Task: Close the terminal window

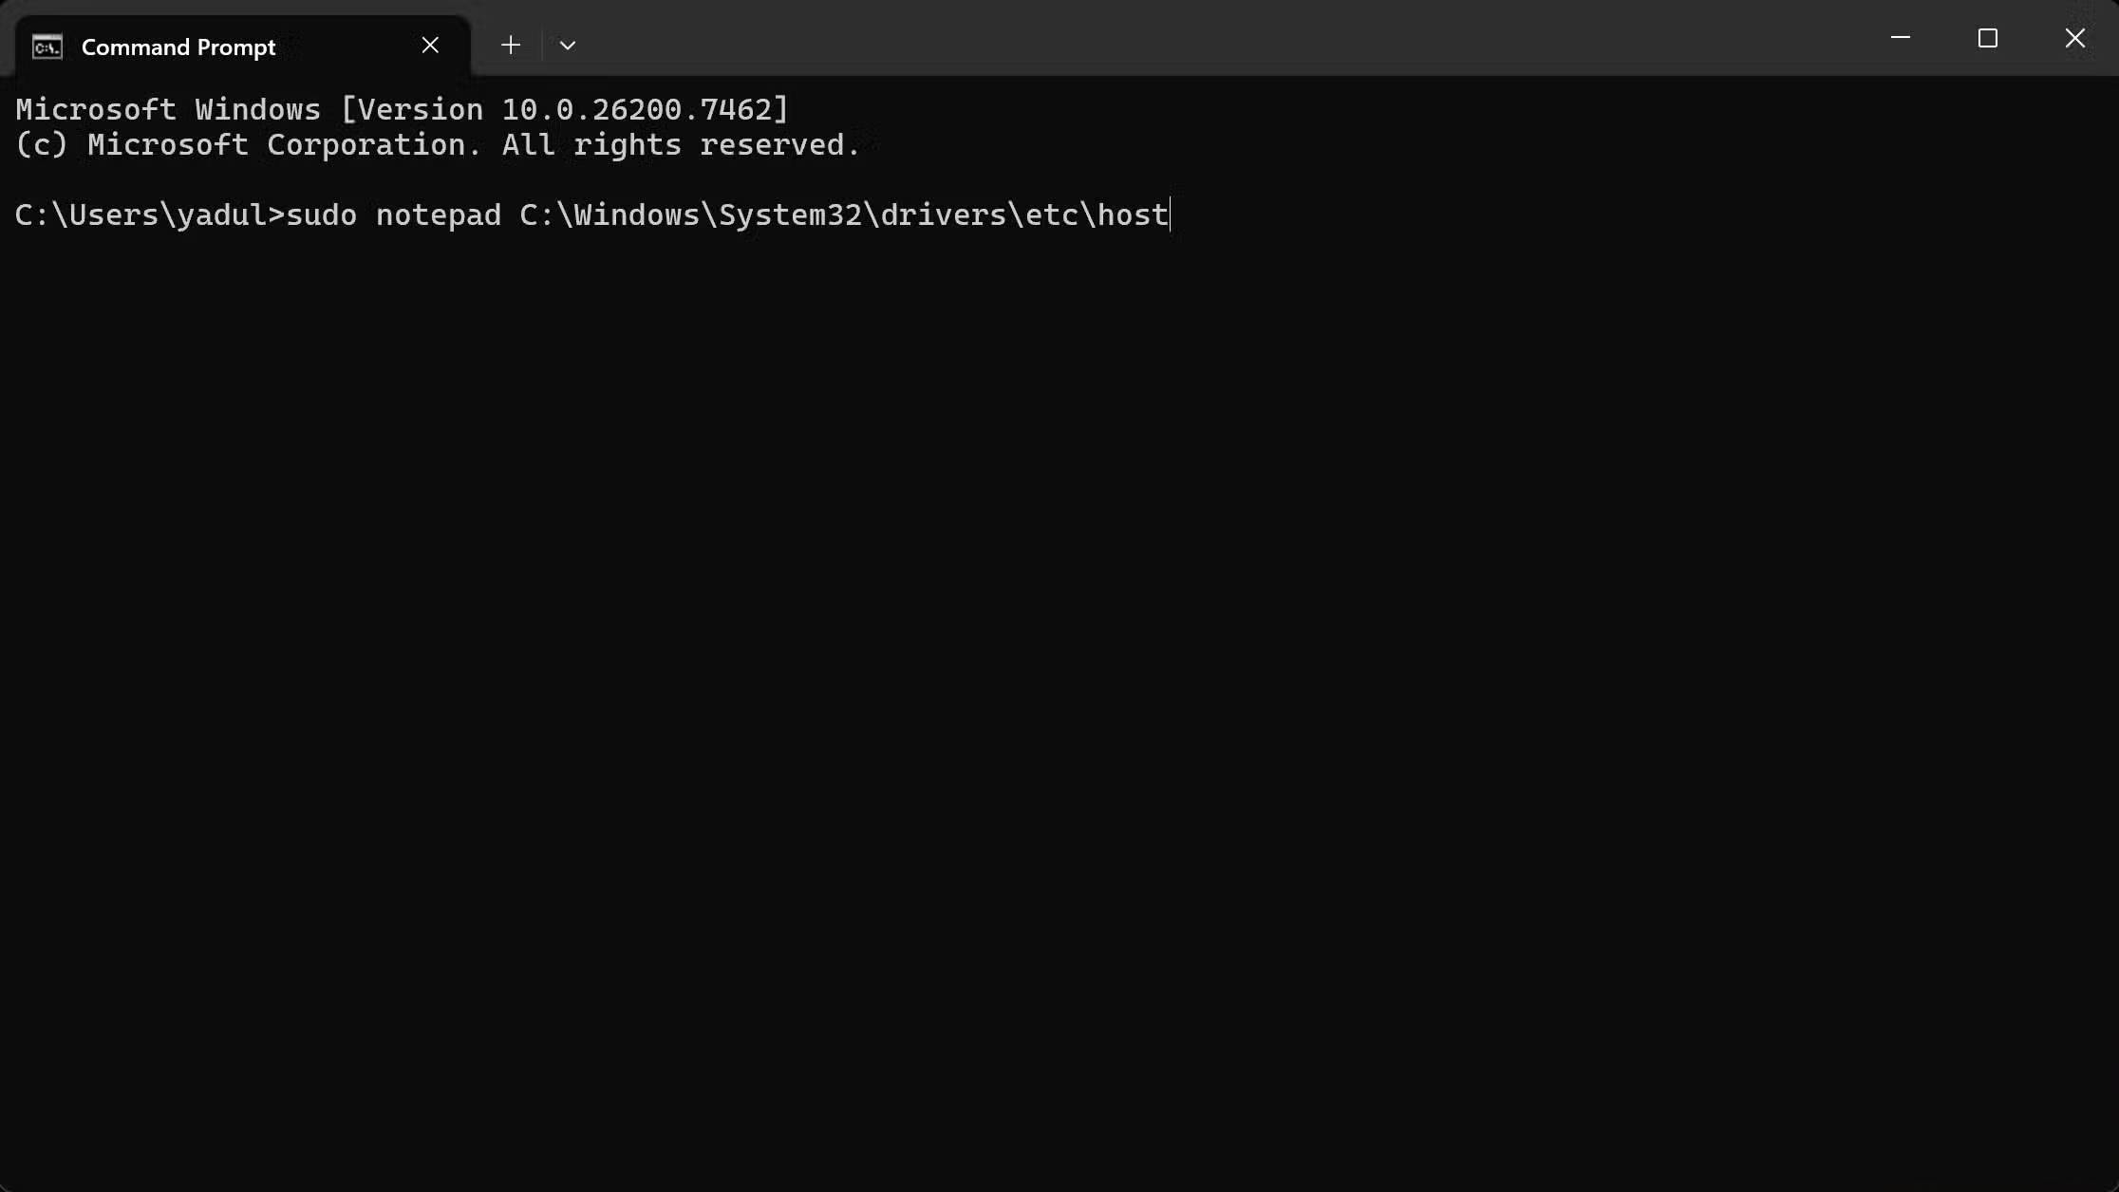Action: coord(2074,38)
